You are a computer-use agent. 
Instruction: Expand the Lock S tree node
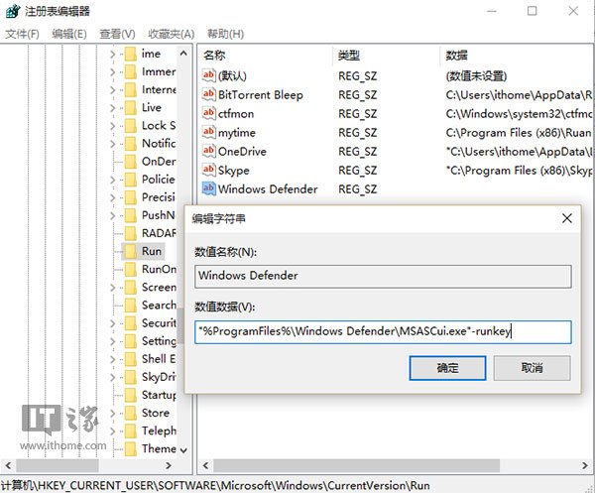(x=112, y=126)
